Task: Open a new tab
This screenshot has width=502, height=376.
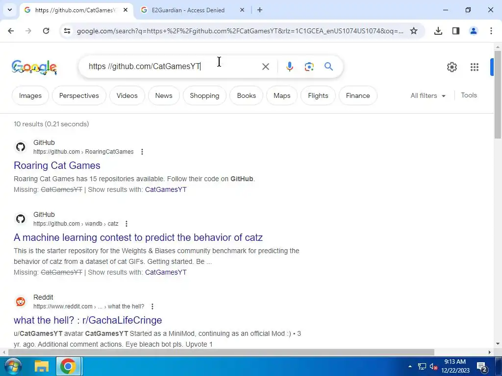Action: click(260, 10)
